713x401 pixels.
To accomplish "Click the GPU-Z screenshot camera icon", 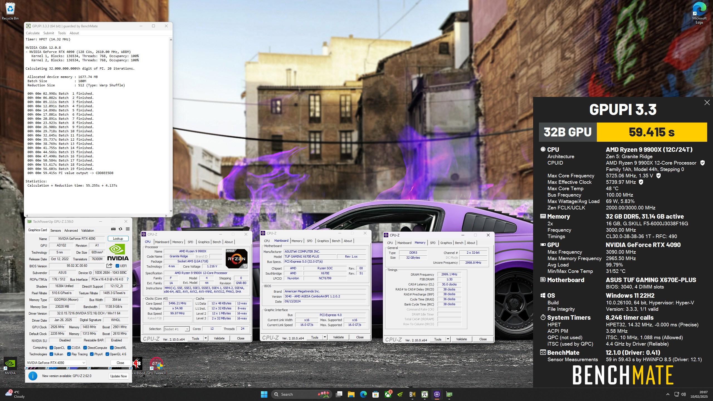I will (x=113, y=229).
